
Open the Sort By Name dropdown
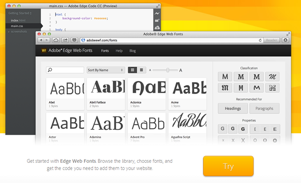click(105, 70)
